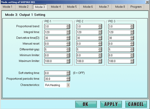Click the PID 3 Proportional band field

coord(119,26)
